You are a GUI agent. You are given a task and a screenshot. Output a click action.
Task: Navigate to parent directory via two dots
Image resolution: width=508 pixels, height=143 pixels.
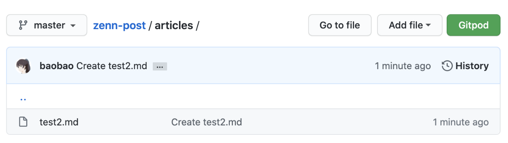point(23,99)
